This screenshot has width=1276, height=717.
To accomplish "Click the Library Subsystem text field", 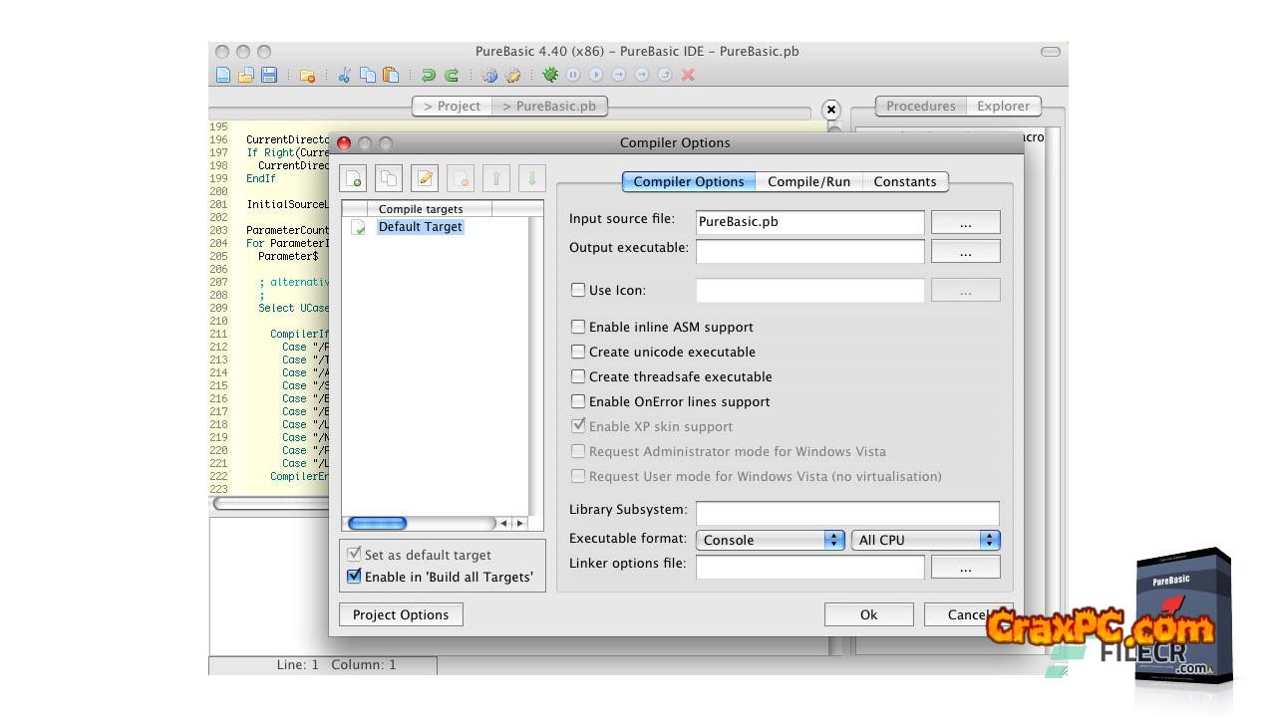I will [x=846, y=513].
